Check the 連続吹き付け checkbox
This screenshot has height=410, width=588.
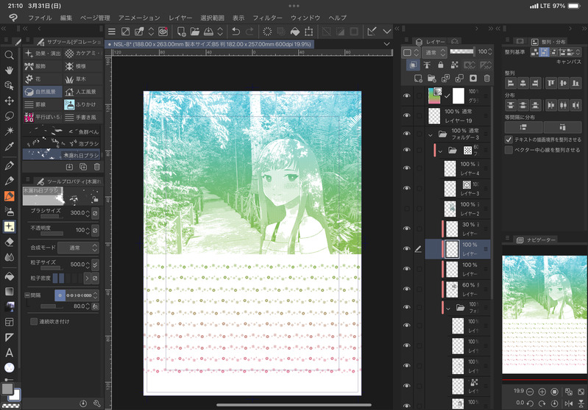pos(34,321)
